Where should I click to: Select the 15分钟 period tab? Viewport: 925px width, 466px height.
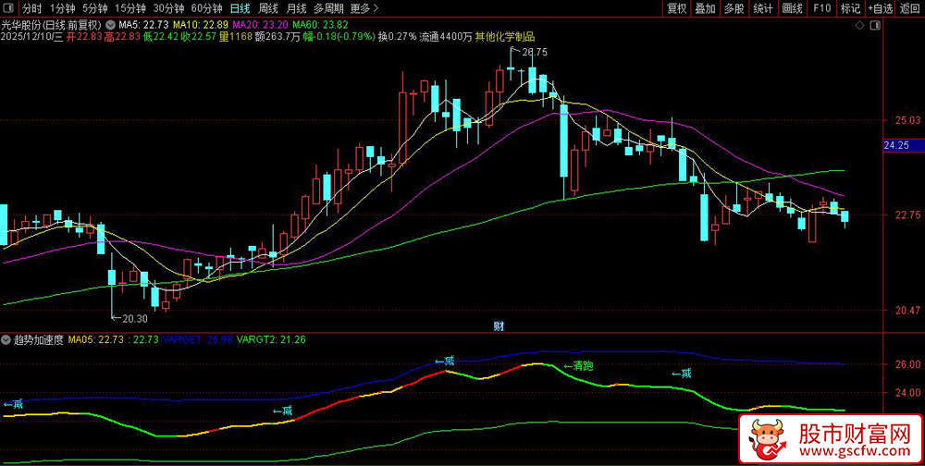point(129,8)
